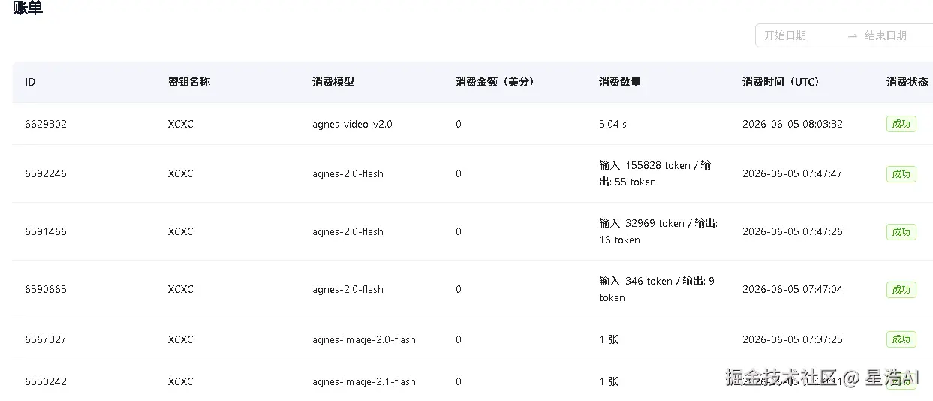The image size is (933, 401).
Task: Click amount 0 in row 6592246
Action: coord(459,173)
